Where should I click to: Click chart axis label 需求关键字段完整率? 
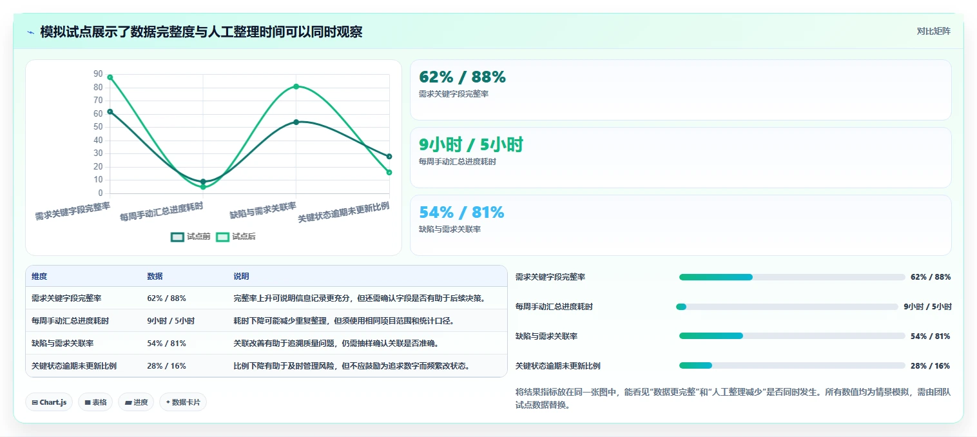73,211
